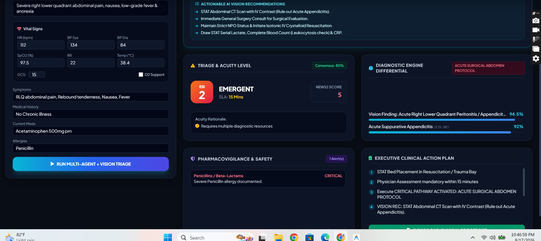The image size is (541, 241).
Task: Click the microphone with speech bubble icon
Action: coord(536,39)
